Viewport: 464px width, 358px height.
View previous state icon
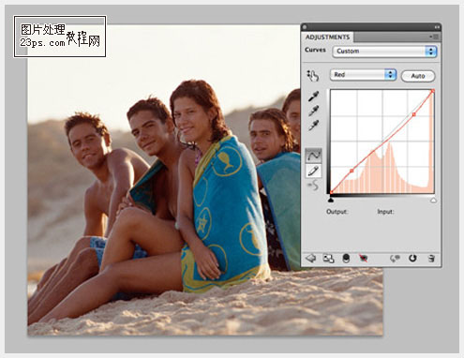coord(396,259)
